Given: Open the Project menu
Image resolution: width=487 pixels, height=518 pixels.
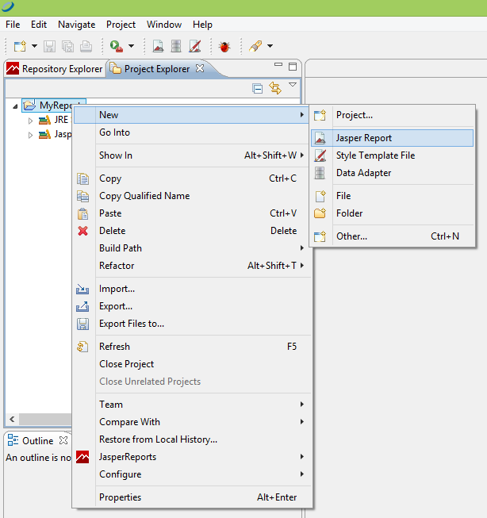Looking at the screenshot, I should click(x=121, y=25).
